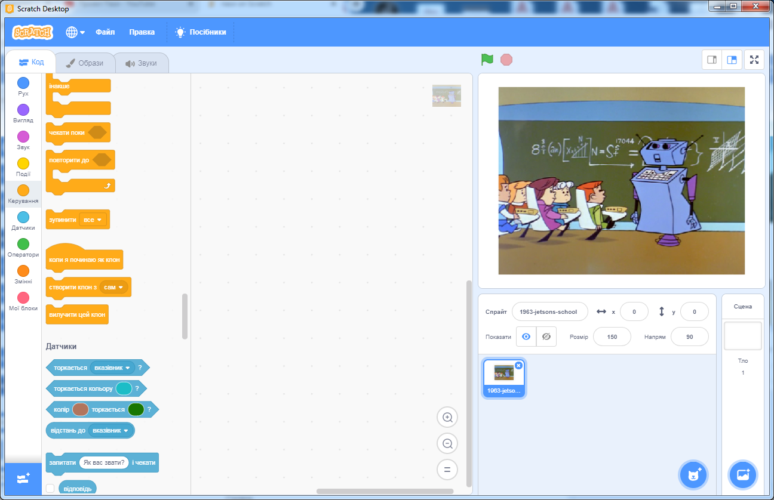
Task: Hide the sprite with crossed eye icon
Action: pos(546,337)
